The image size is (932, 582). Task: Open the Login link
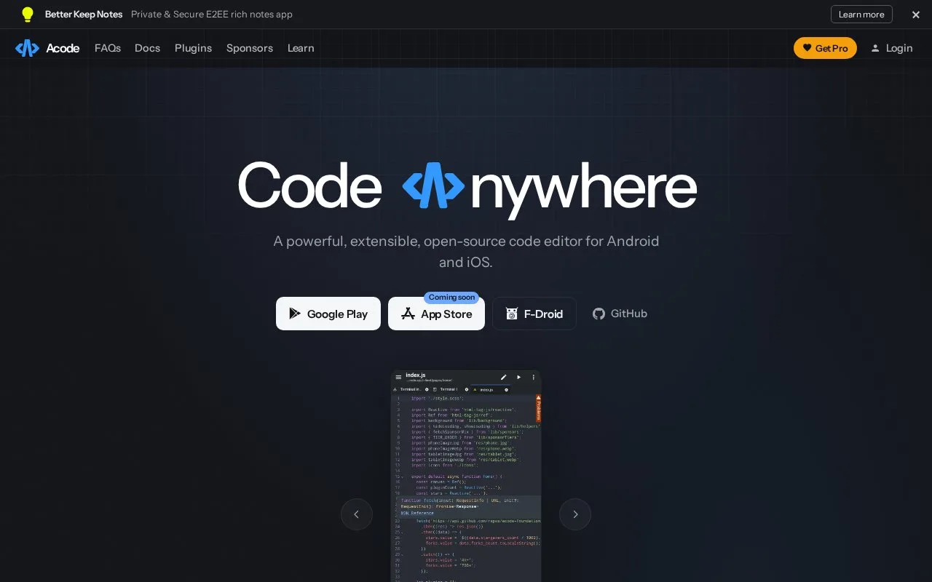892,48
